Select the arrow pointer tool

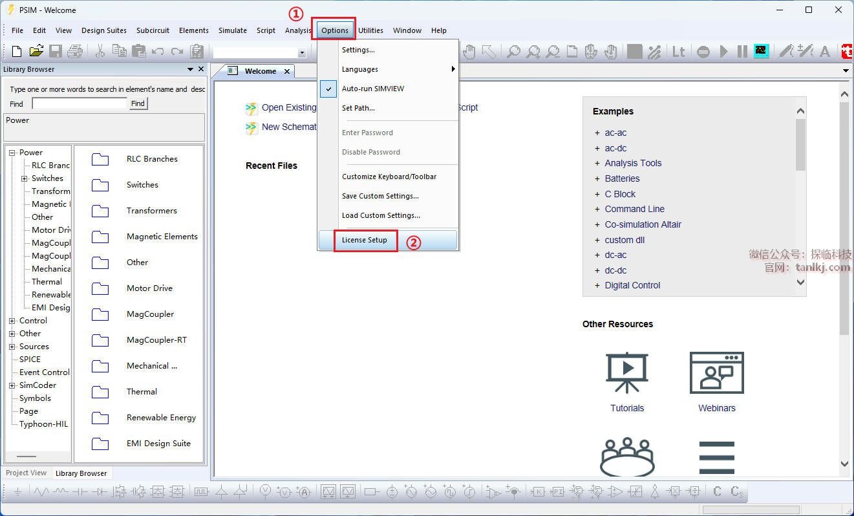click(489, 52)
